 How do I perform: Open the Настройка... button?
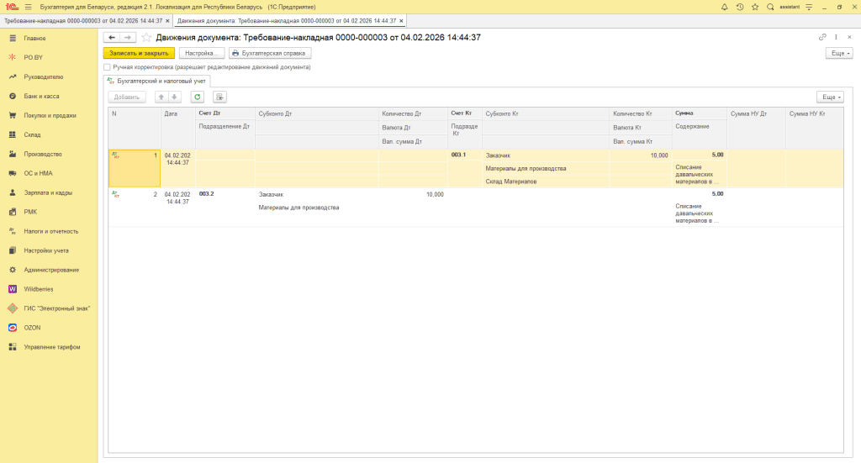tap(202, 52)
